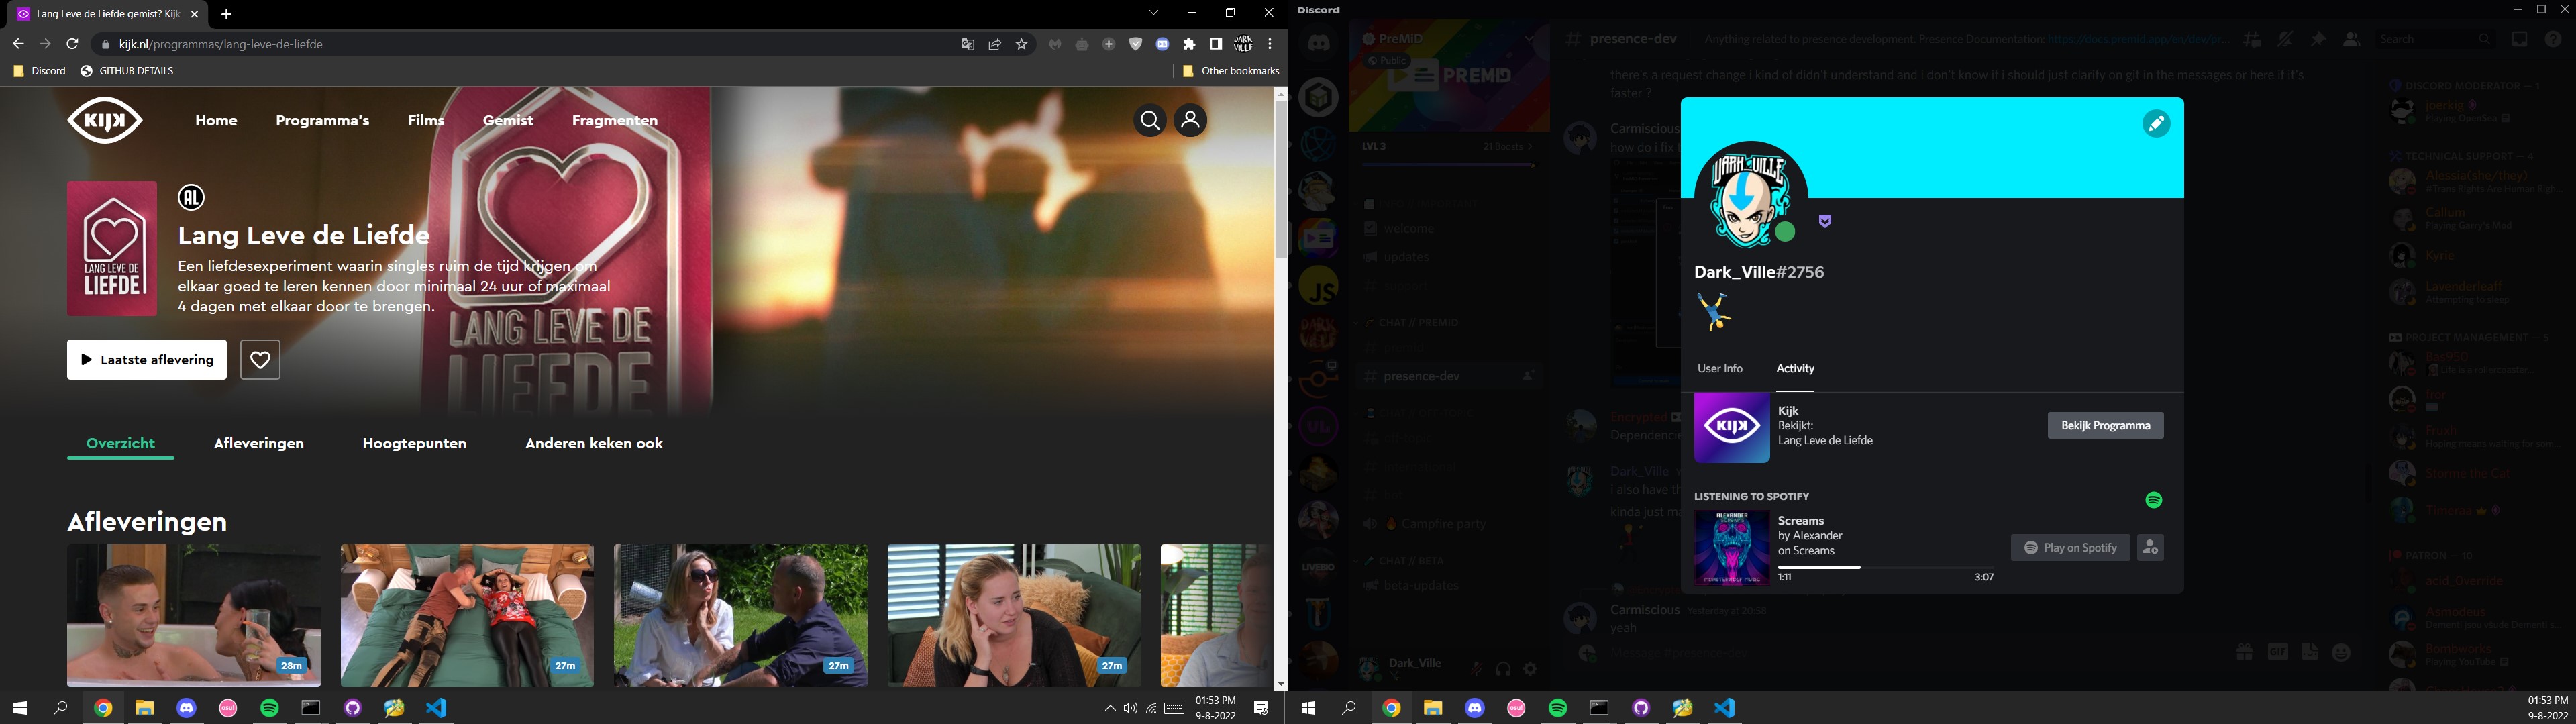Open Discord inbox icon
Image resolution: width=2576 pixels, height=724 pixels.
point(2519,39)
